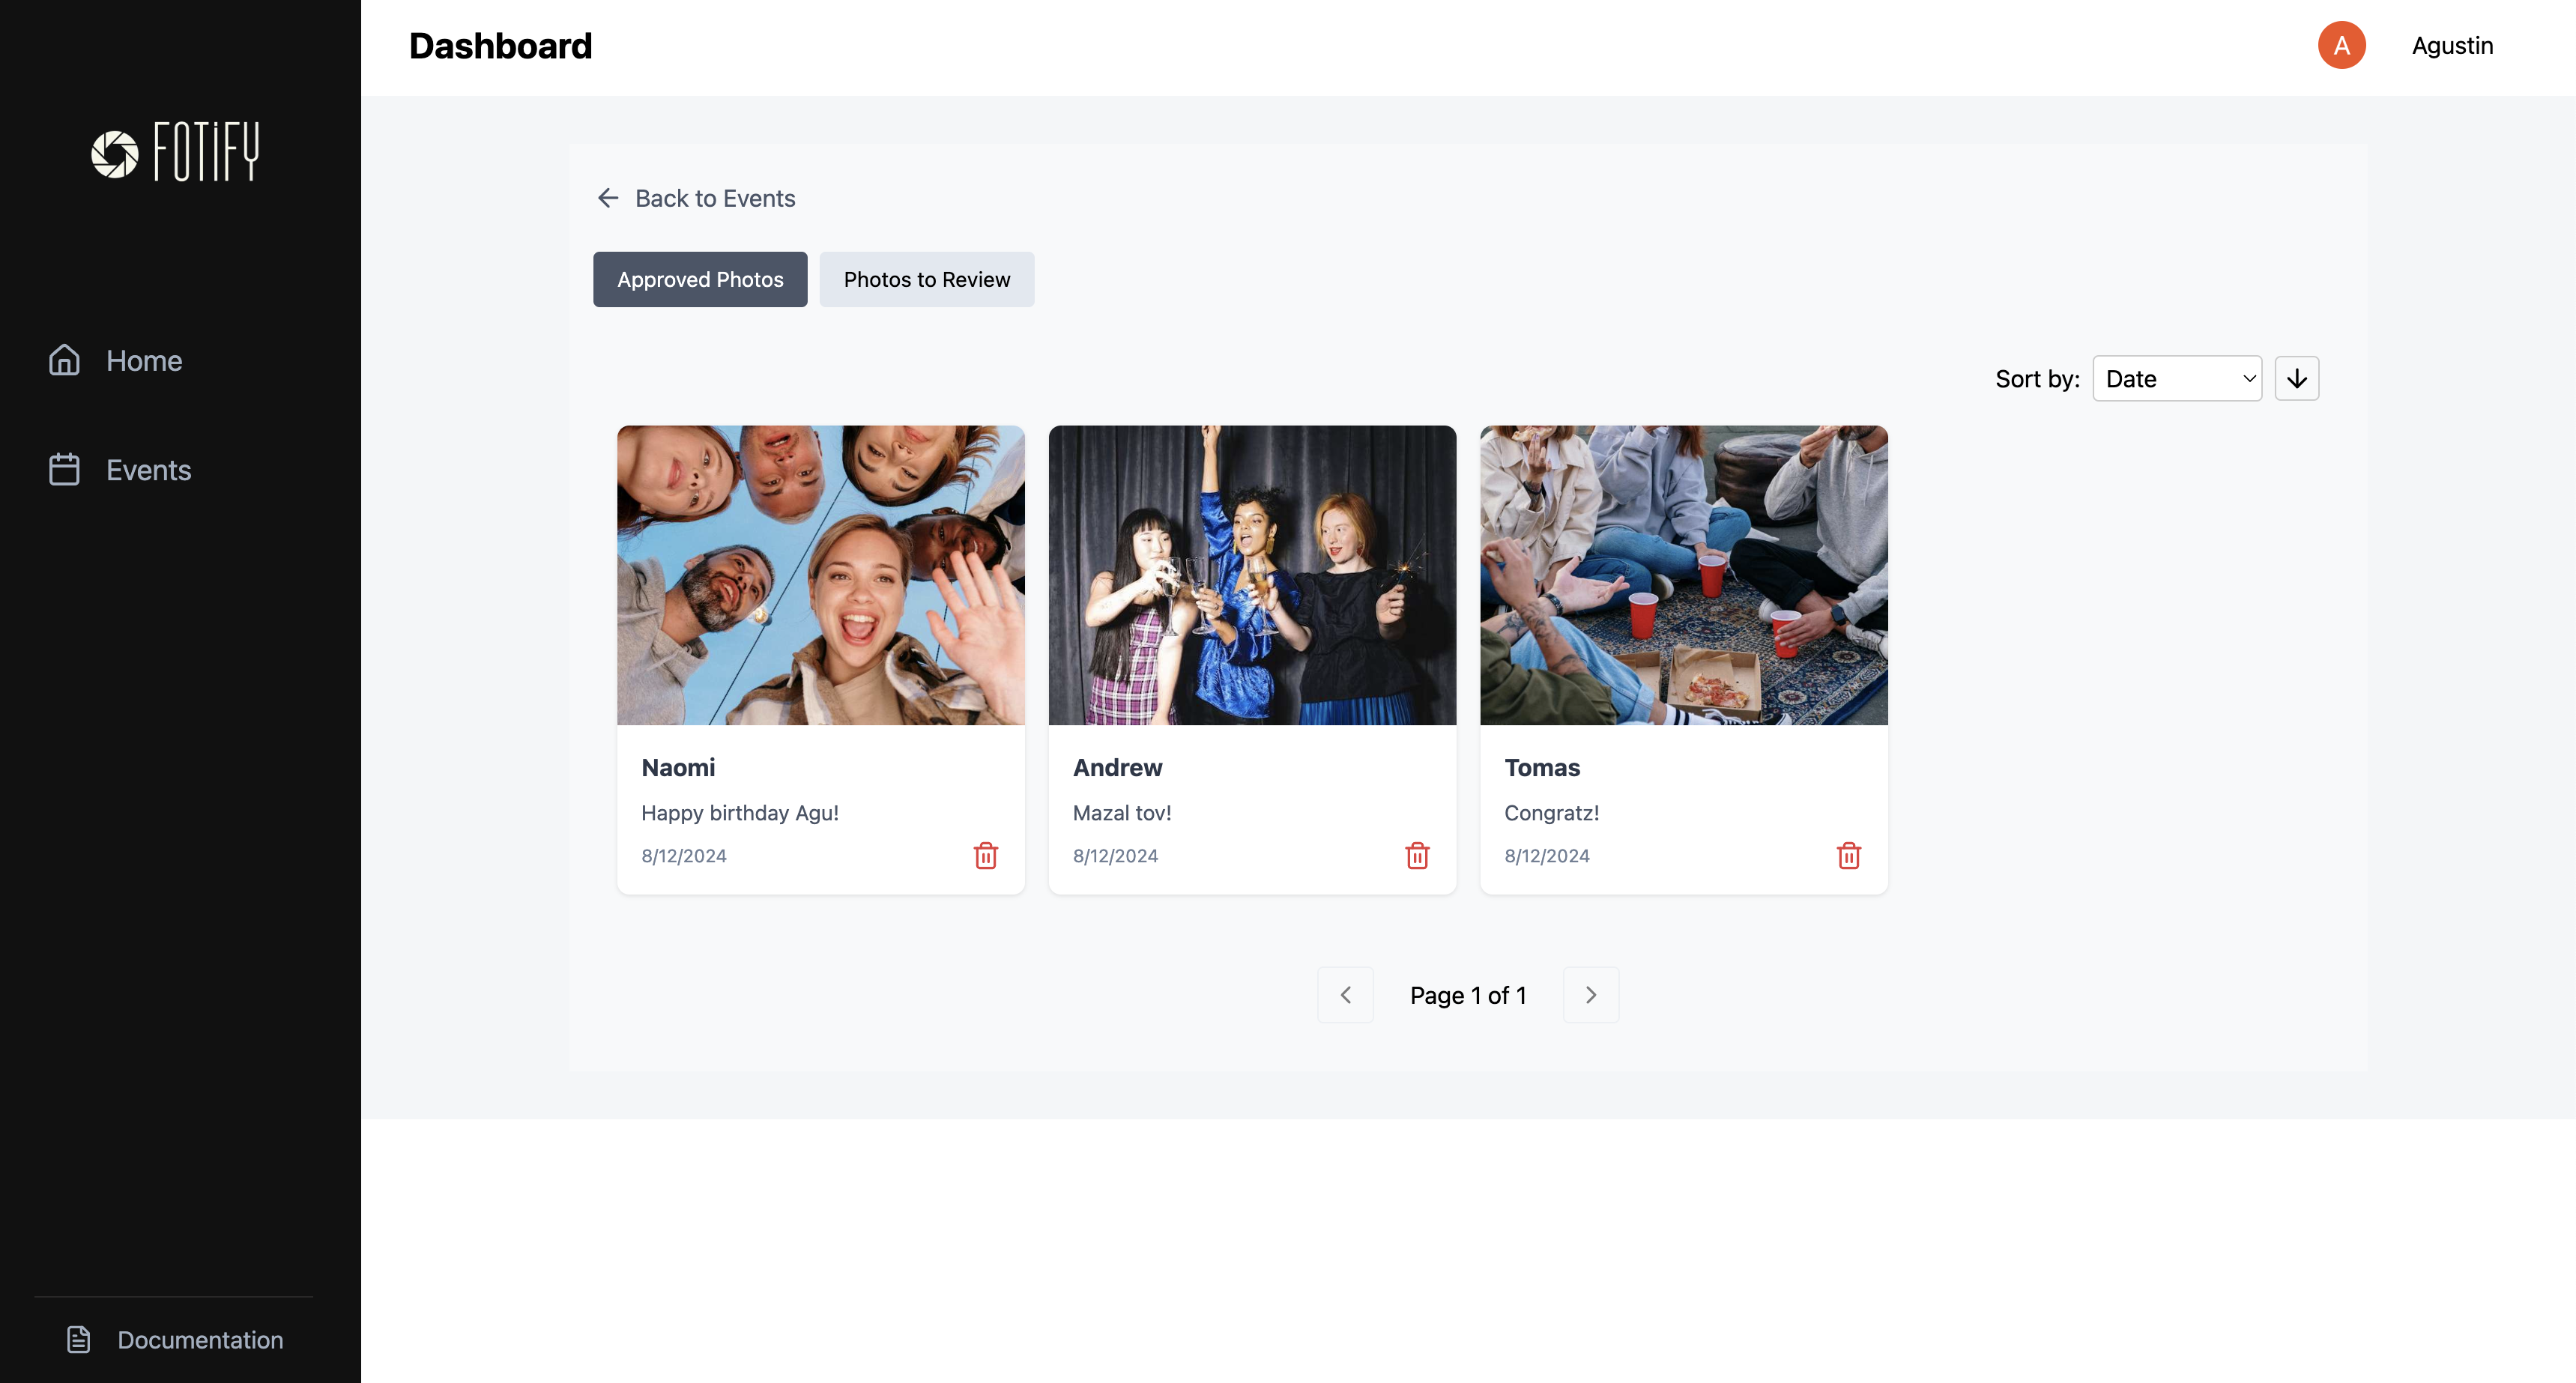This screenshot has width=2576, height=1383.
Task: Open Tomas's pizza picnic photo thumbnail
Action: (x=1684, y=575)
